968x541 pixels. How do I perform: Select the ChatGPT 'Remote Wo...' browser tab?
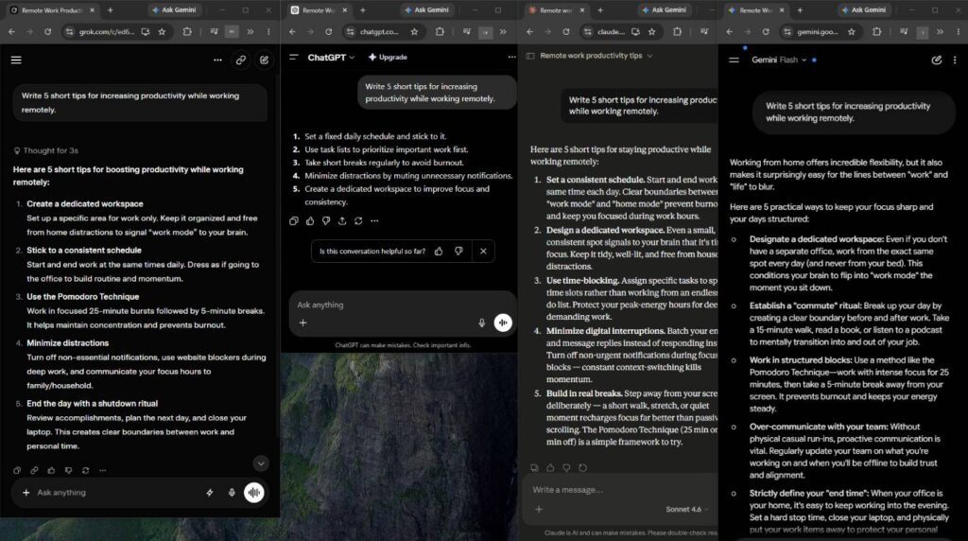pyautogui.click(x=320, y=9)
